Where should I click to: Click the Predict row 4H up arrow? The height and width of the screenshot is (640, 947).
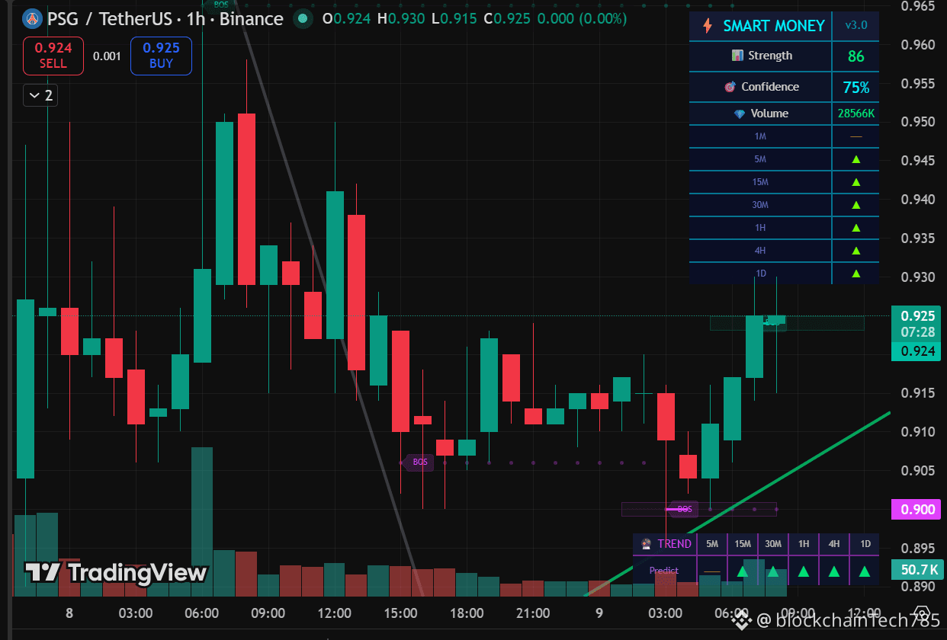834,571
